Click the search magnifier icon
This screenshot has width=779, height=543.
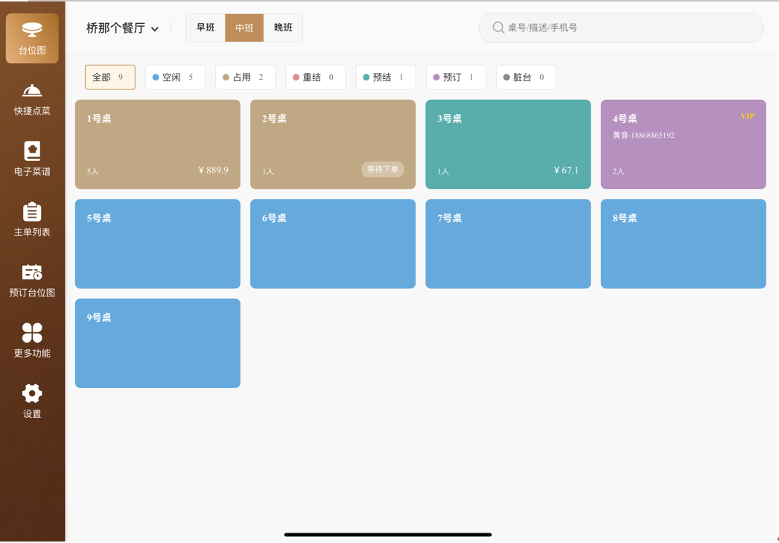[498, 28]
